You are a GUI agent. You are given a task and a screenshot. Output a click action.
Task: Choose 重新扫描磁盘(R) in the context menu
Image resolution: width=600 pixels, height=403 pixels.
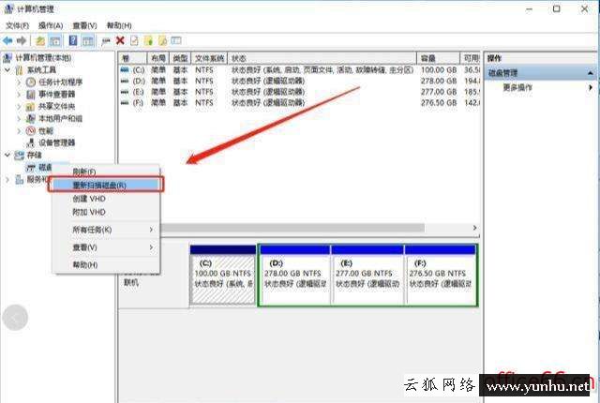(106, 185)
